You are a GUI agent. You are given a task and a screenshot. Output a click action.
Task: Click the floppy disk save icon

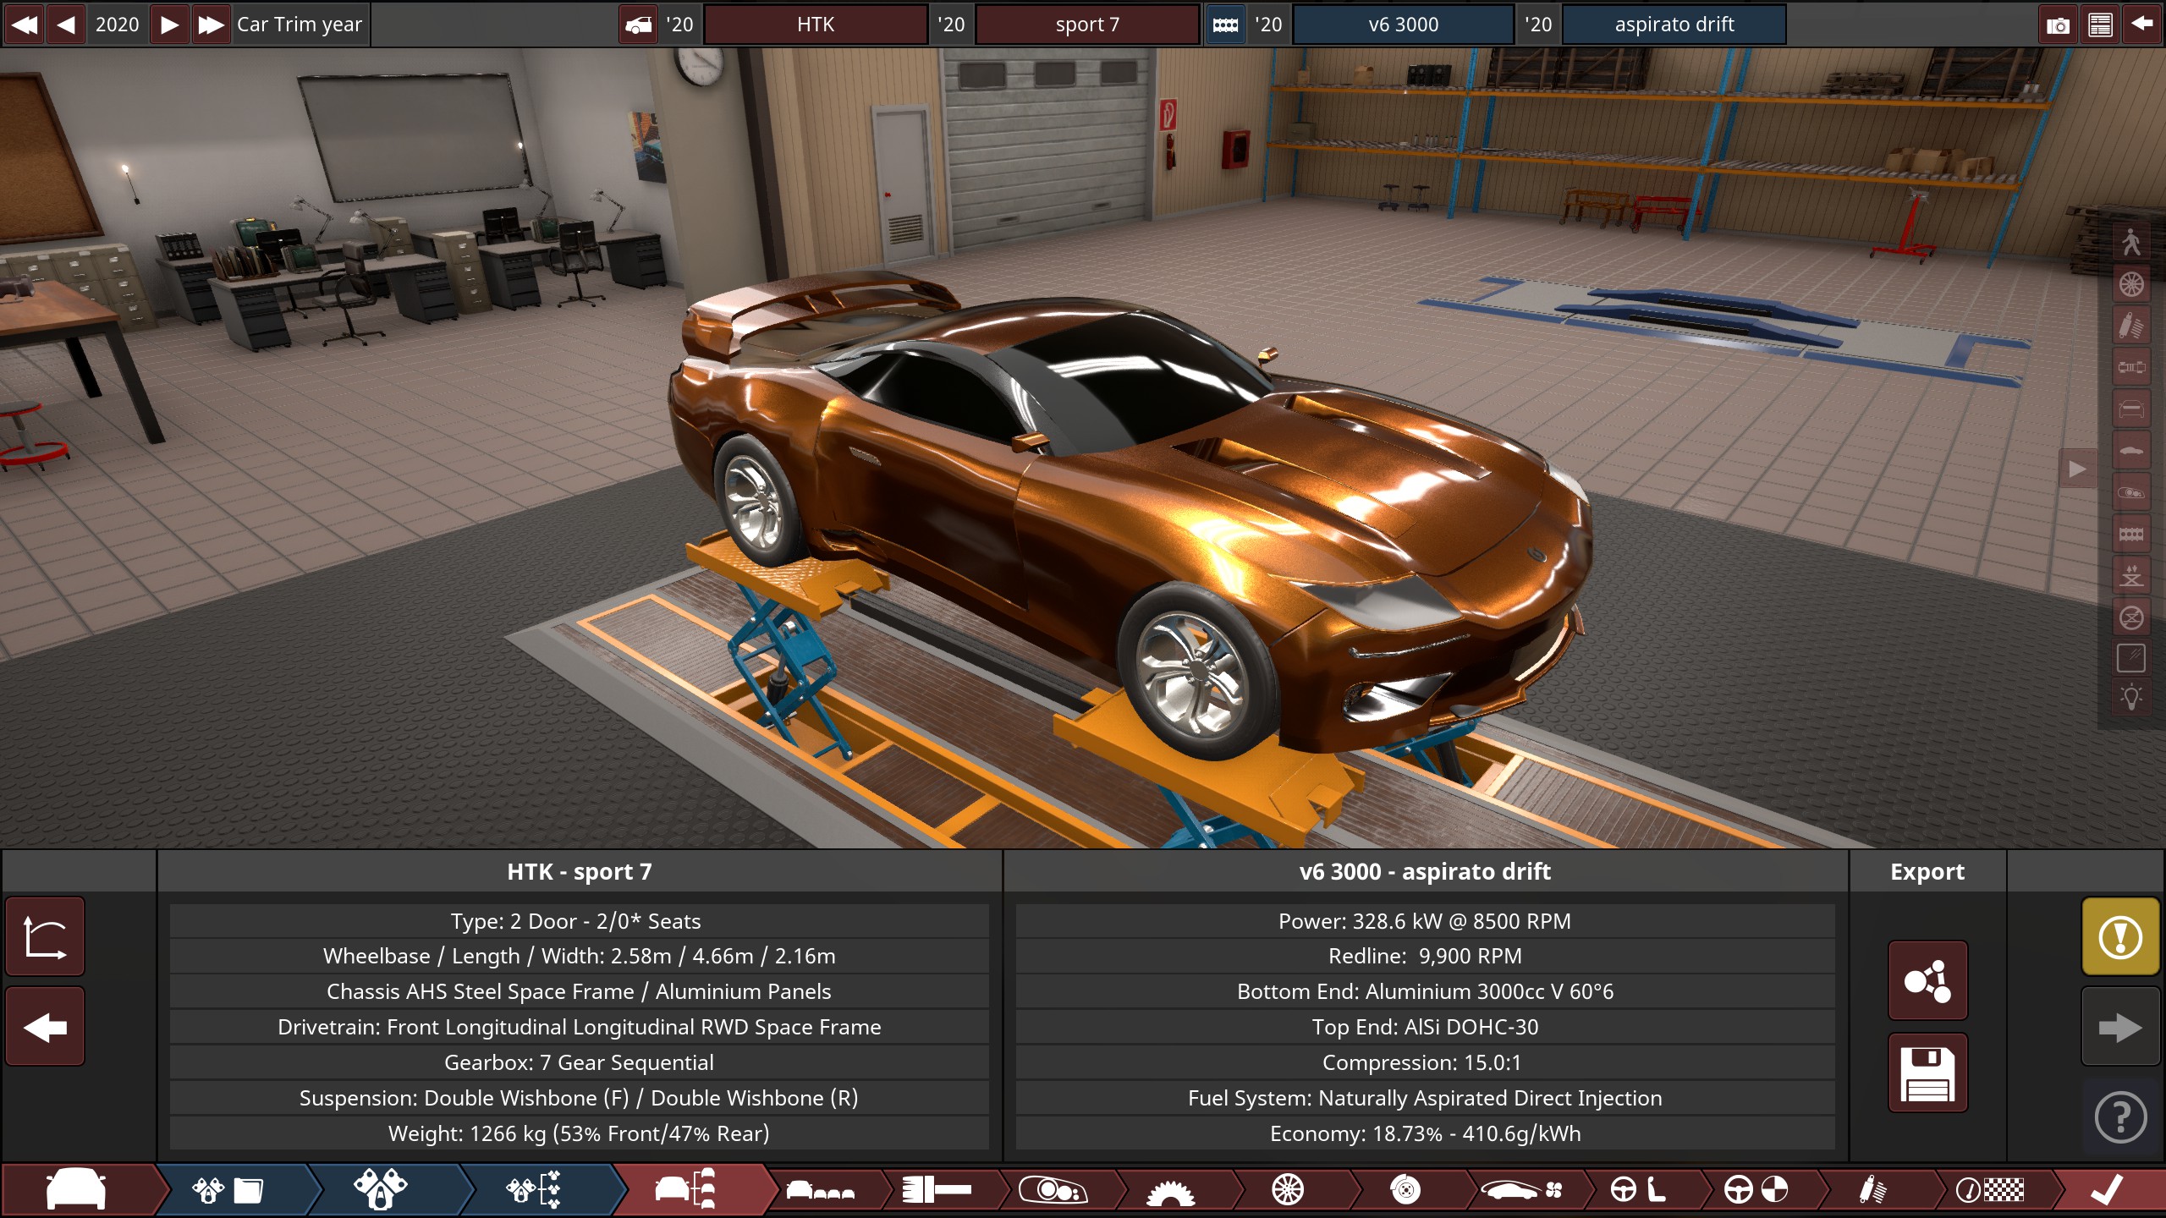(1927, 1073)
